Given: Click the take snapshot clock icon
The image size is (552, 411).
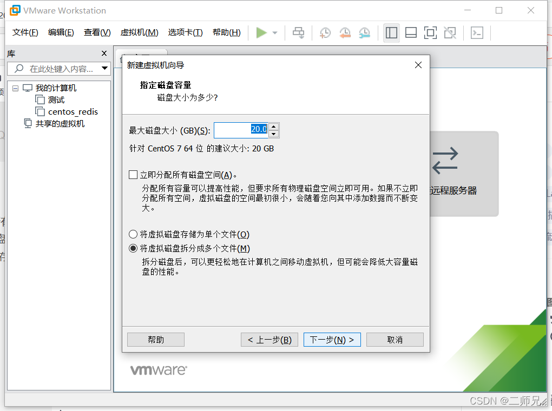Looking at the screenshot, I should click(x=325, y=33).
